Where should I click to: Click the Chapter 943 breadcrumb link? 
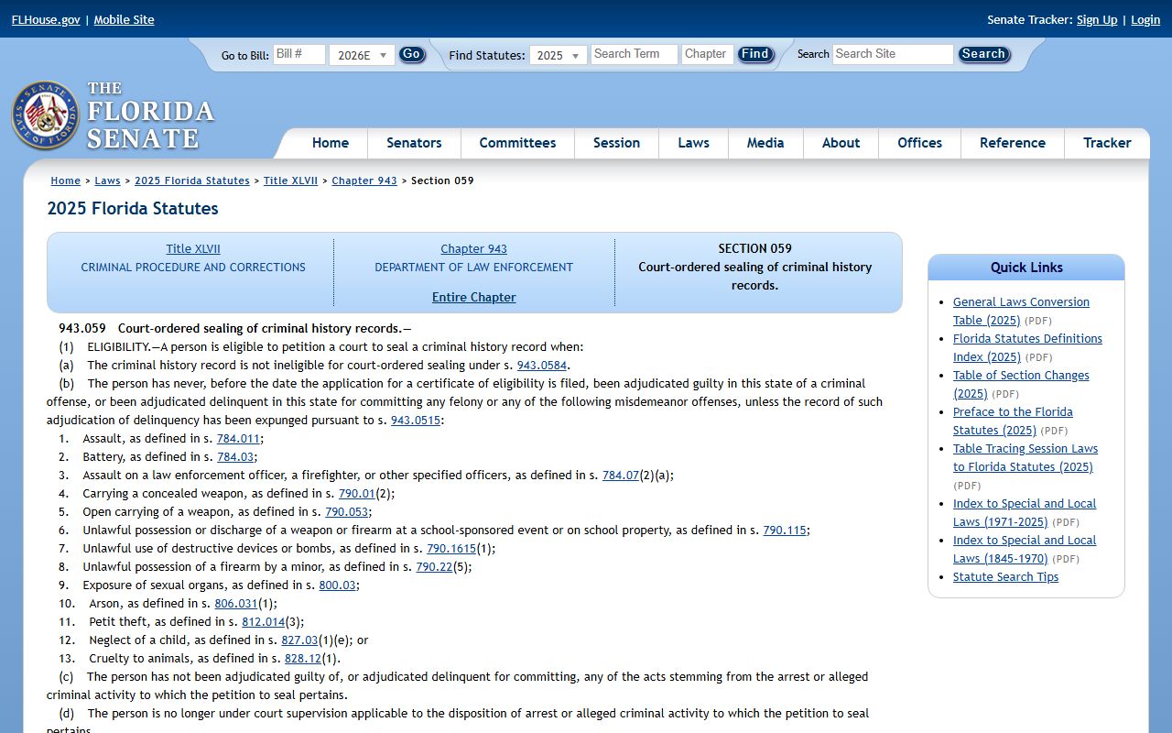tap(364, 181)
